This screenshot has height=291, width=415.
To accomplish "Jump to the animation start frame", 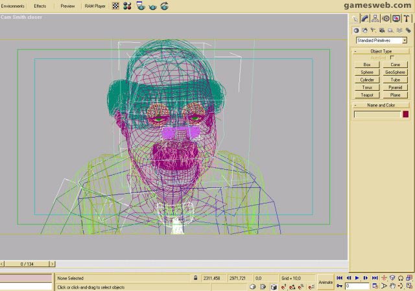I will (339, 278).
